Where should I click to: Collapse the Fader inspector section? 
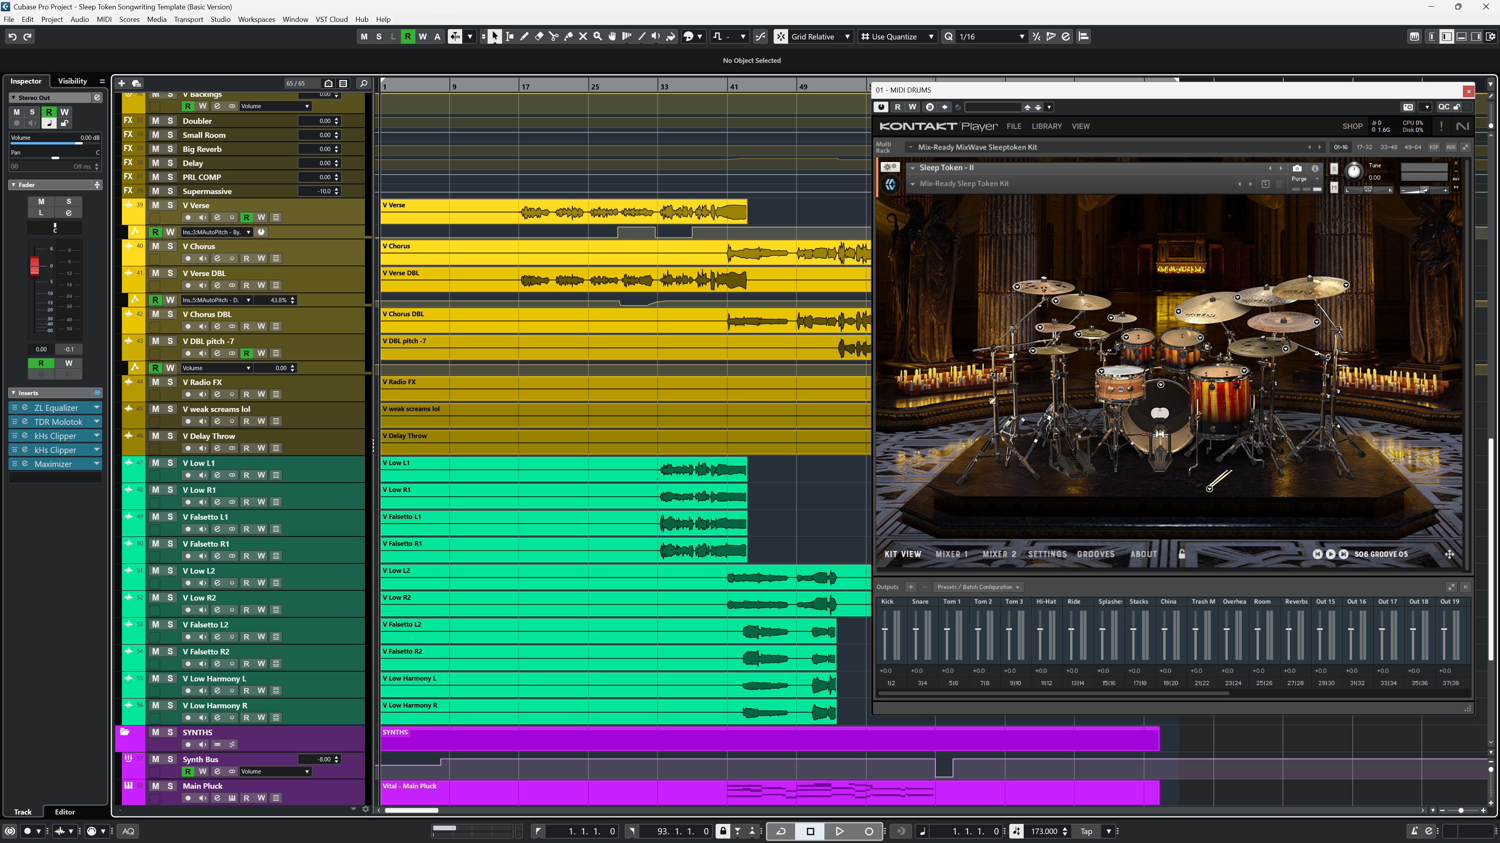[13, 185]
